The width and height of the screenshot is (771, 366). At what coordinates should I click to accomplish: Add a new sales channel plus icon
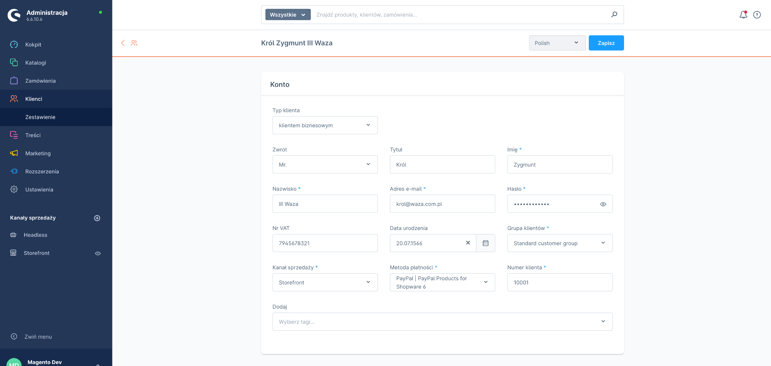coord(97,218)
